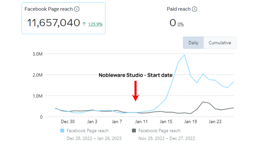
Task: Switch the chart to Cumulative view
Action: (x=220, y=43)
